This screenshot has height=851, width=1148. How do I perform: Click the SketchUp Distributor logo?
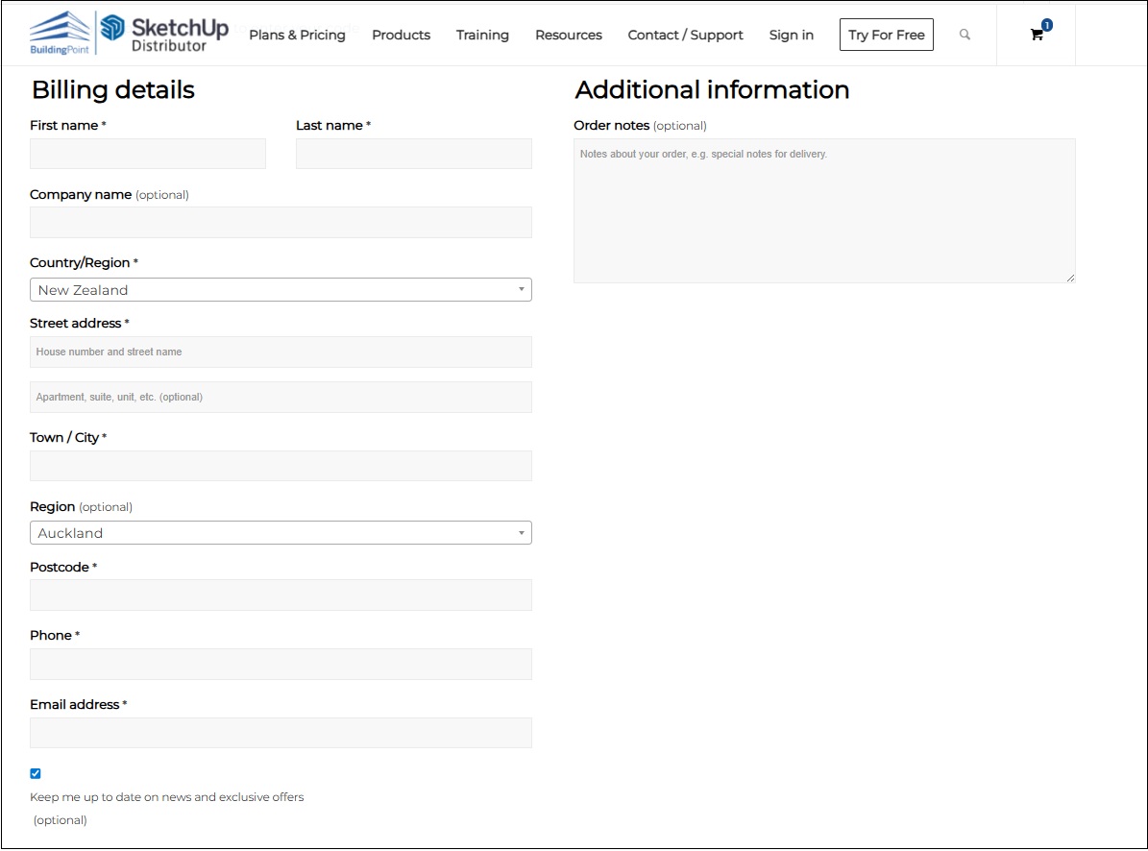click(165, 33)
